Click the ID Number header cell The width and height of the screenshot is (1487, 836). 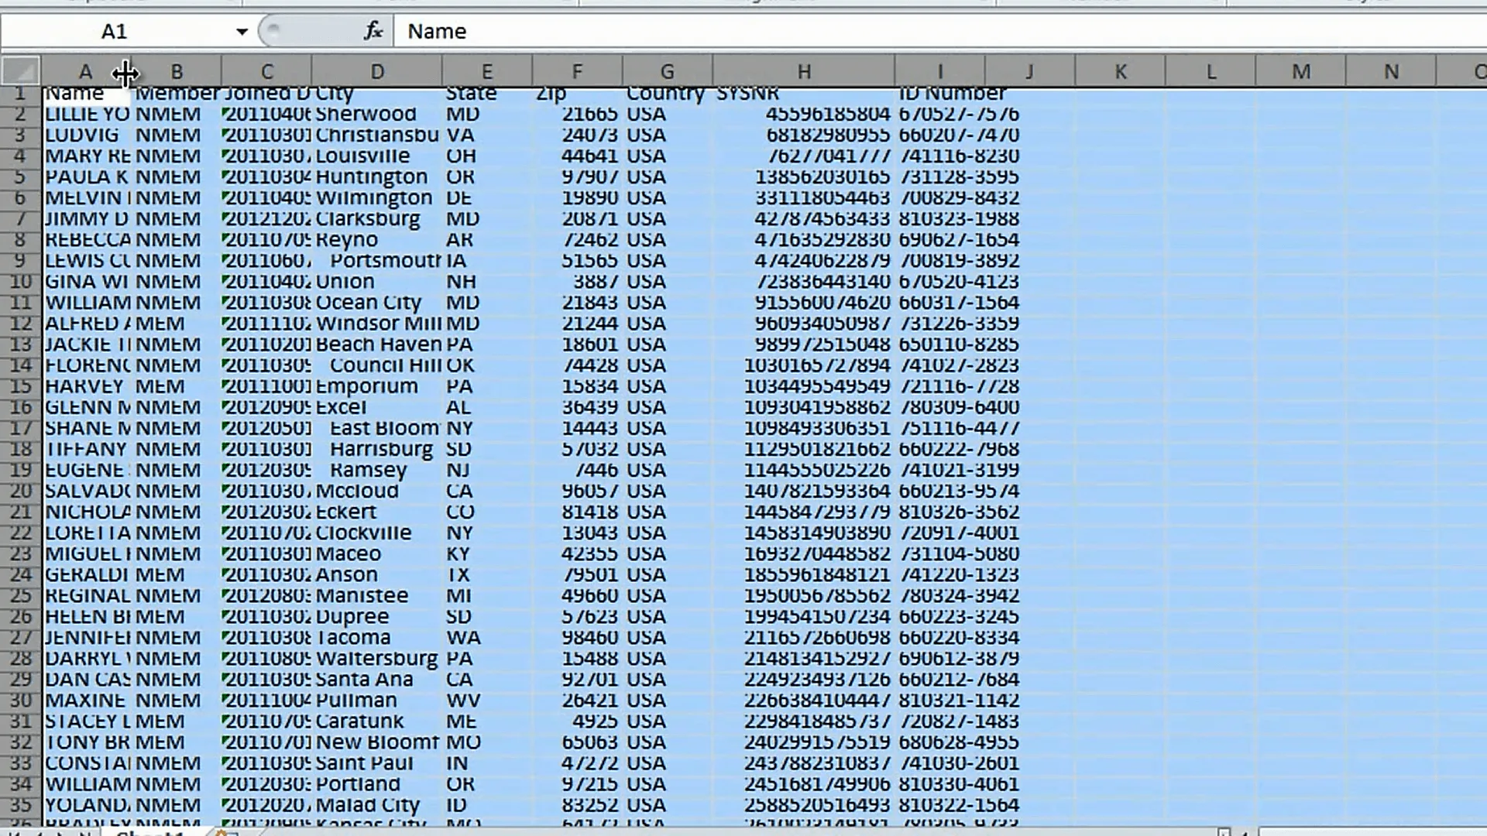click(940, 94)
